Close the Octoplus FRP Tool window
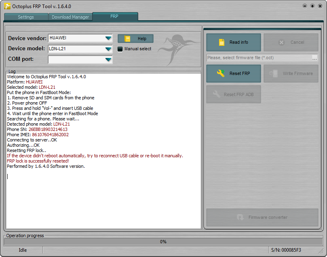 [x=320, y=6]
